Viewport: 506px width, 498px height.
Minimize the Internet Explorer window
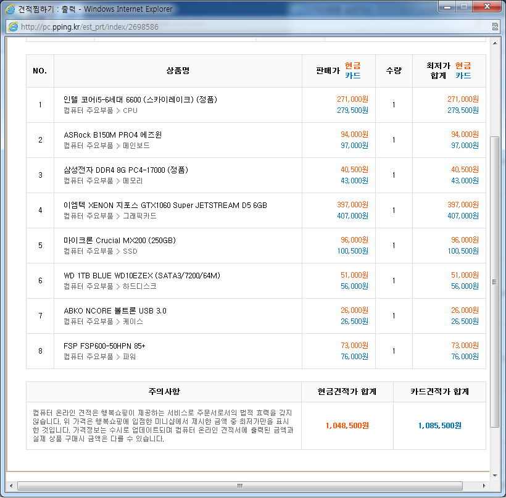(447, 7)
